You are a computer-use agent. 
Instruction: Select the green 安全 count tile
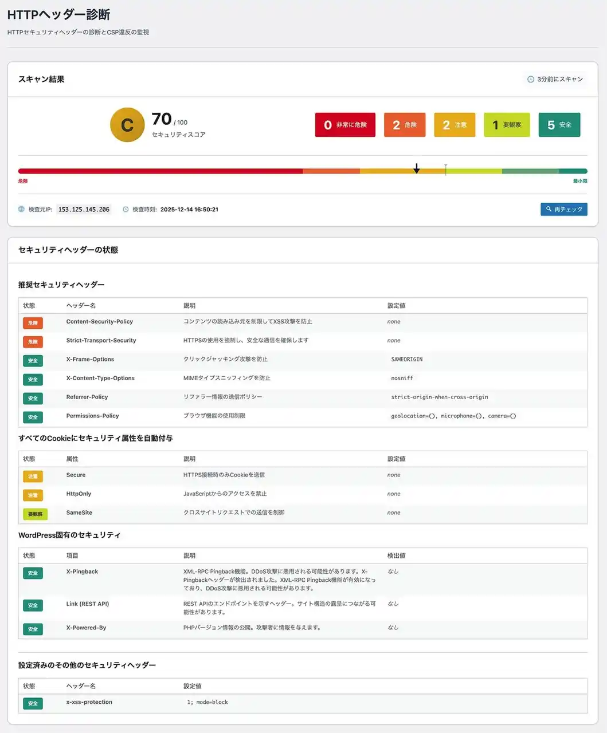tap(559, 125)
